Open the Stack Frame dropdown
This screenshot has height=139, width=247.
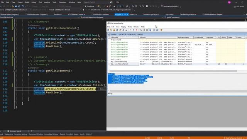point(117,10)
